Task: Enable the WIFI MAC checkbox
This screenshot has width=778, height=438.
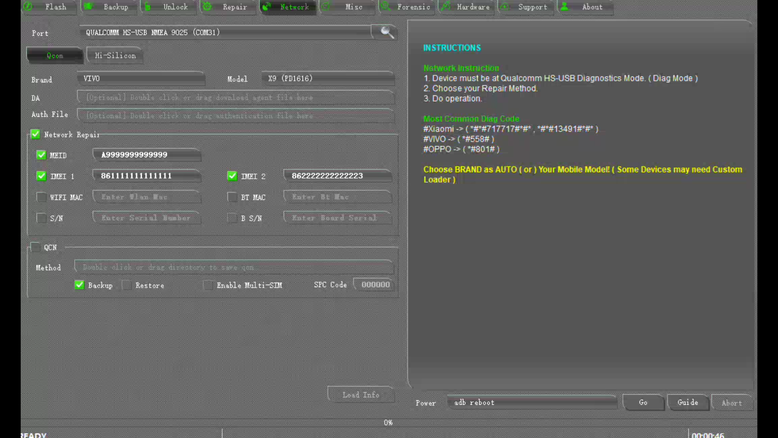Action: point(41,197)
